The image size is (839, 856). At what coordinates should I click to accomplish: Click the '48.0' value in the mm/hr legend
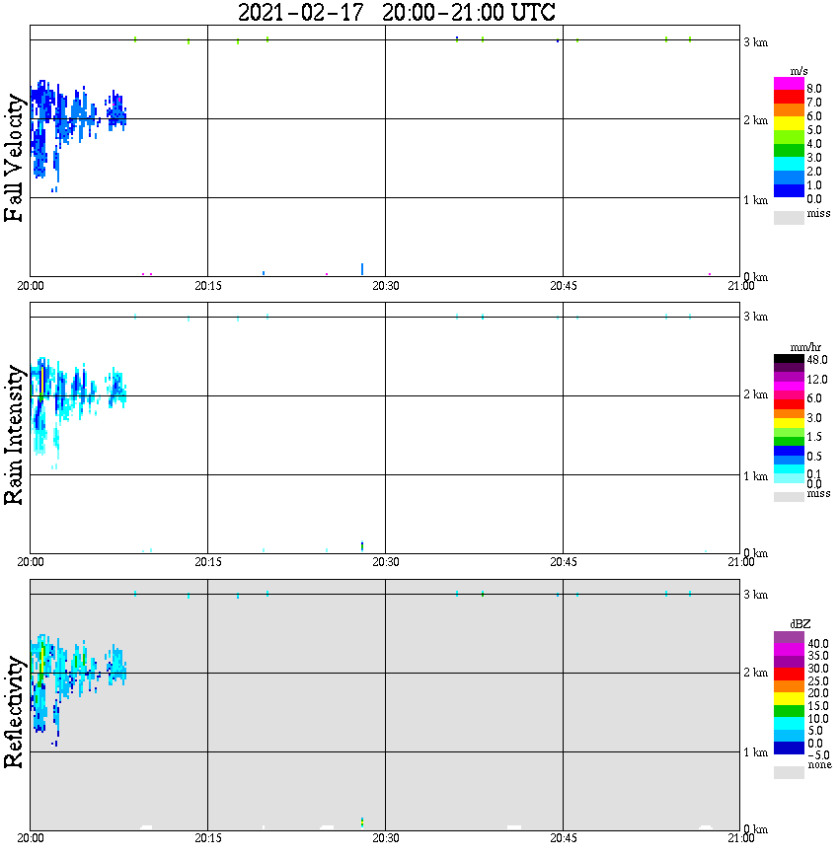tap(816, 360)
